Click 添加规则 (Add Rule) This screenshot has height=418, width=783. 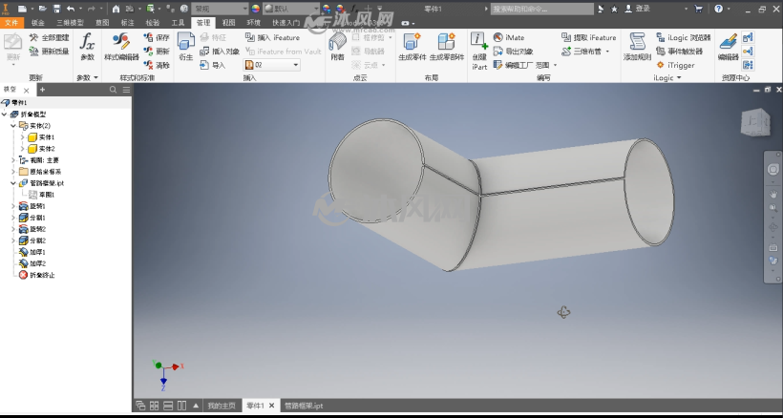coord(637,46)
